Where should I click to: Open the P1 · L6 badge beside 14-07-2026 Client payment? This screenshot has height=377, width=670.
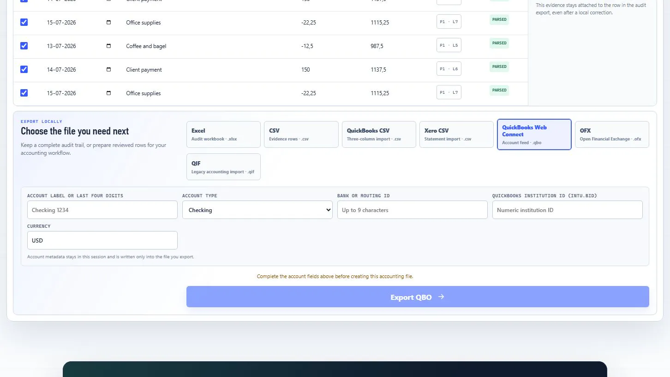pyautogui.click(x=449, y=69)
